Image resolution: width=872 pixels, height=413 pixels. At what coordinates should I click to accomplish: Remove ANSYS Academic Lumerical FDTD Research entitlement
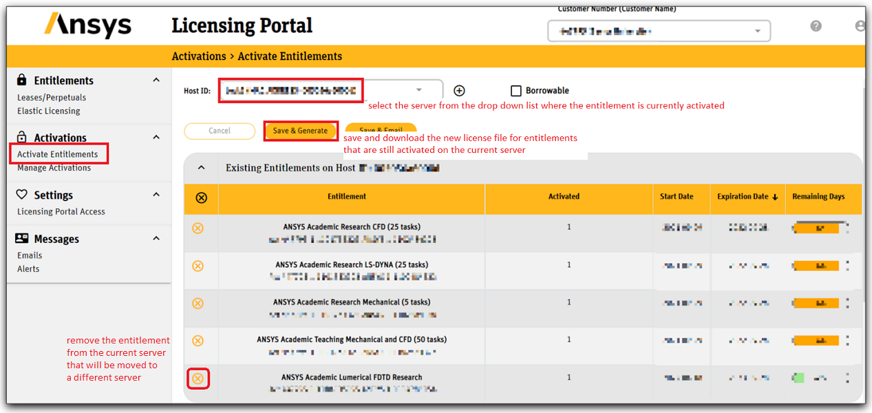coord(198,379)
